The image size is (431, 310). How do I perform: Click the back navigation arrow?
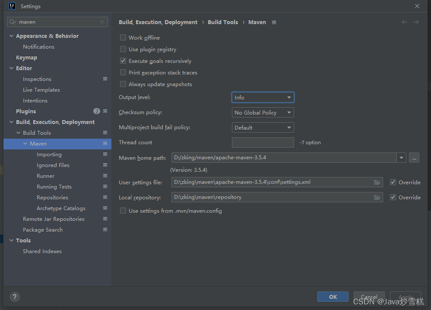(x=404, y=22)
